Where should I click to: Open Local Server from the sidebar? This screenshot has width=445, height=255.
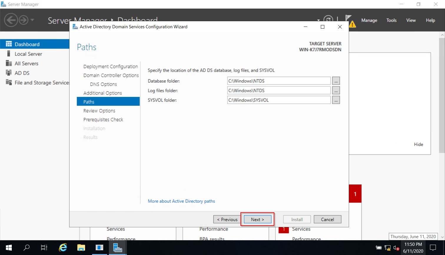tap(28, 54)
